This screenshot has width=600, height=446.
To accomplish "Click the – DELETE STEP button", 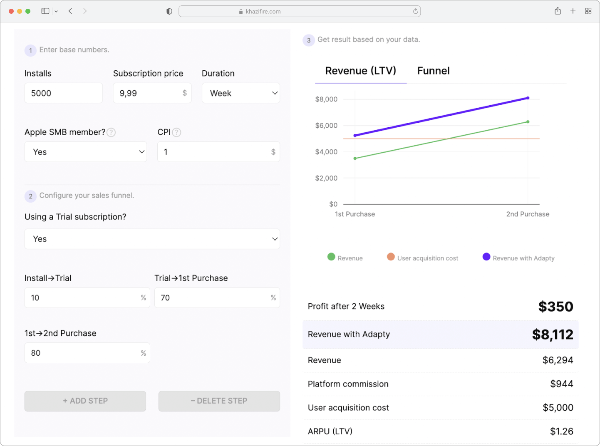I will [219, 401].
